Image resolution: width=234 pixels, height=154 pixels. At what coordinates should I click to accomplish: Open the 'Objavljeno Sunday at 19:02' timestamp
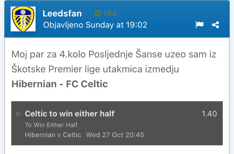[x=95, y=25]
